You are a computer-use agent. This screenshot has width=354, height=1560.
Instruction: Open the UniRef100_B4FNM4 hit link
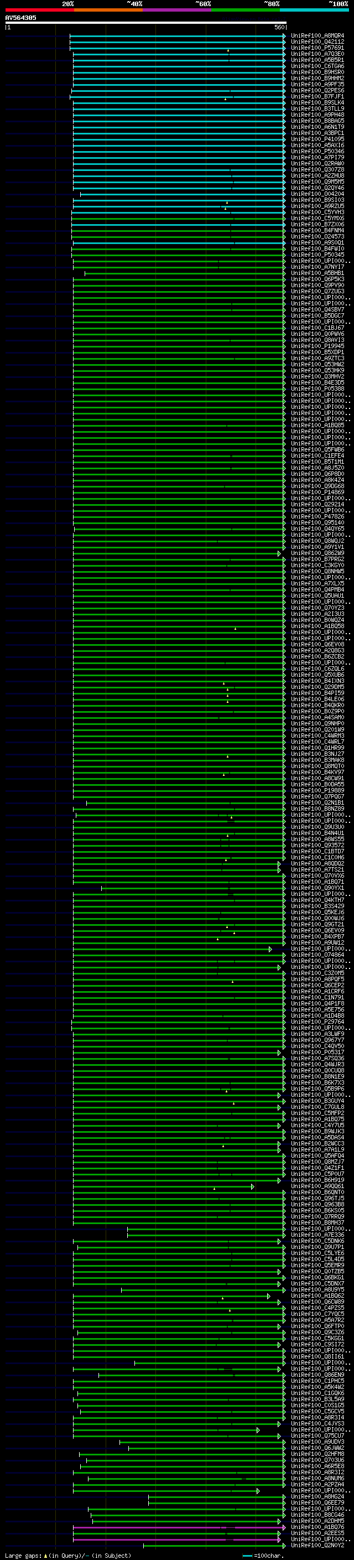pos(317,231)
